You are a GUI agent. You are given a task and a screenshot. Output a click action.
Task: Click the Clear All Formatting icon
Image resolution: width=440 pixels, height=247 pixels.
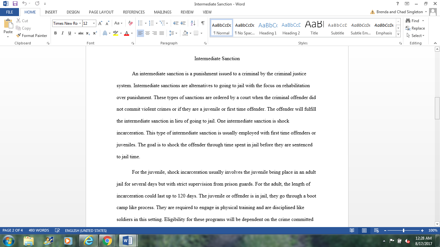[x=130, y=23]
